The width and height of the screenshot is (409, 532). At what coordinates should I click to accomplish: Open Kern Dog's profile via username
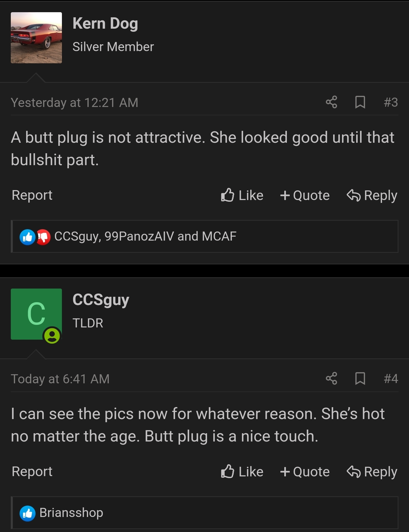coord(105,24)
